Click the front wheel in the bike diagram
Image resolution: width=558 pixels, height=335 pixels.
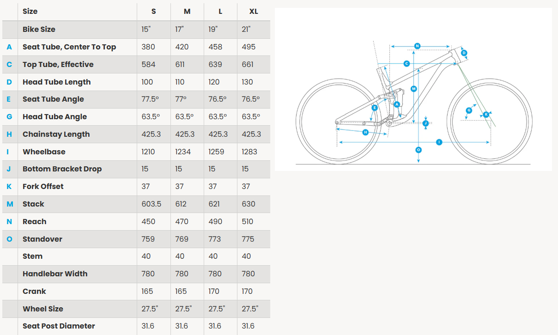[490, 120]
